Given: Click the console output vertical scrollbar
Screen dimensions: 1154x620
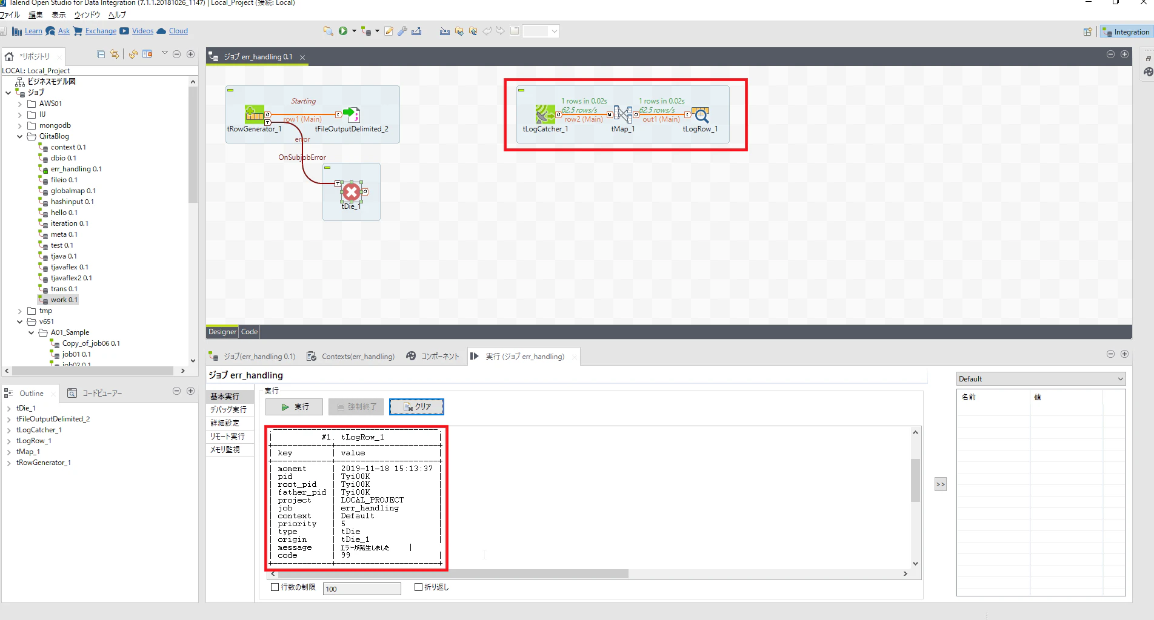Looking at the screenshot, I should (915, 480).
